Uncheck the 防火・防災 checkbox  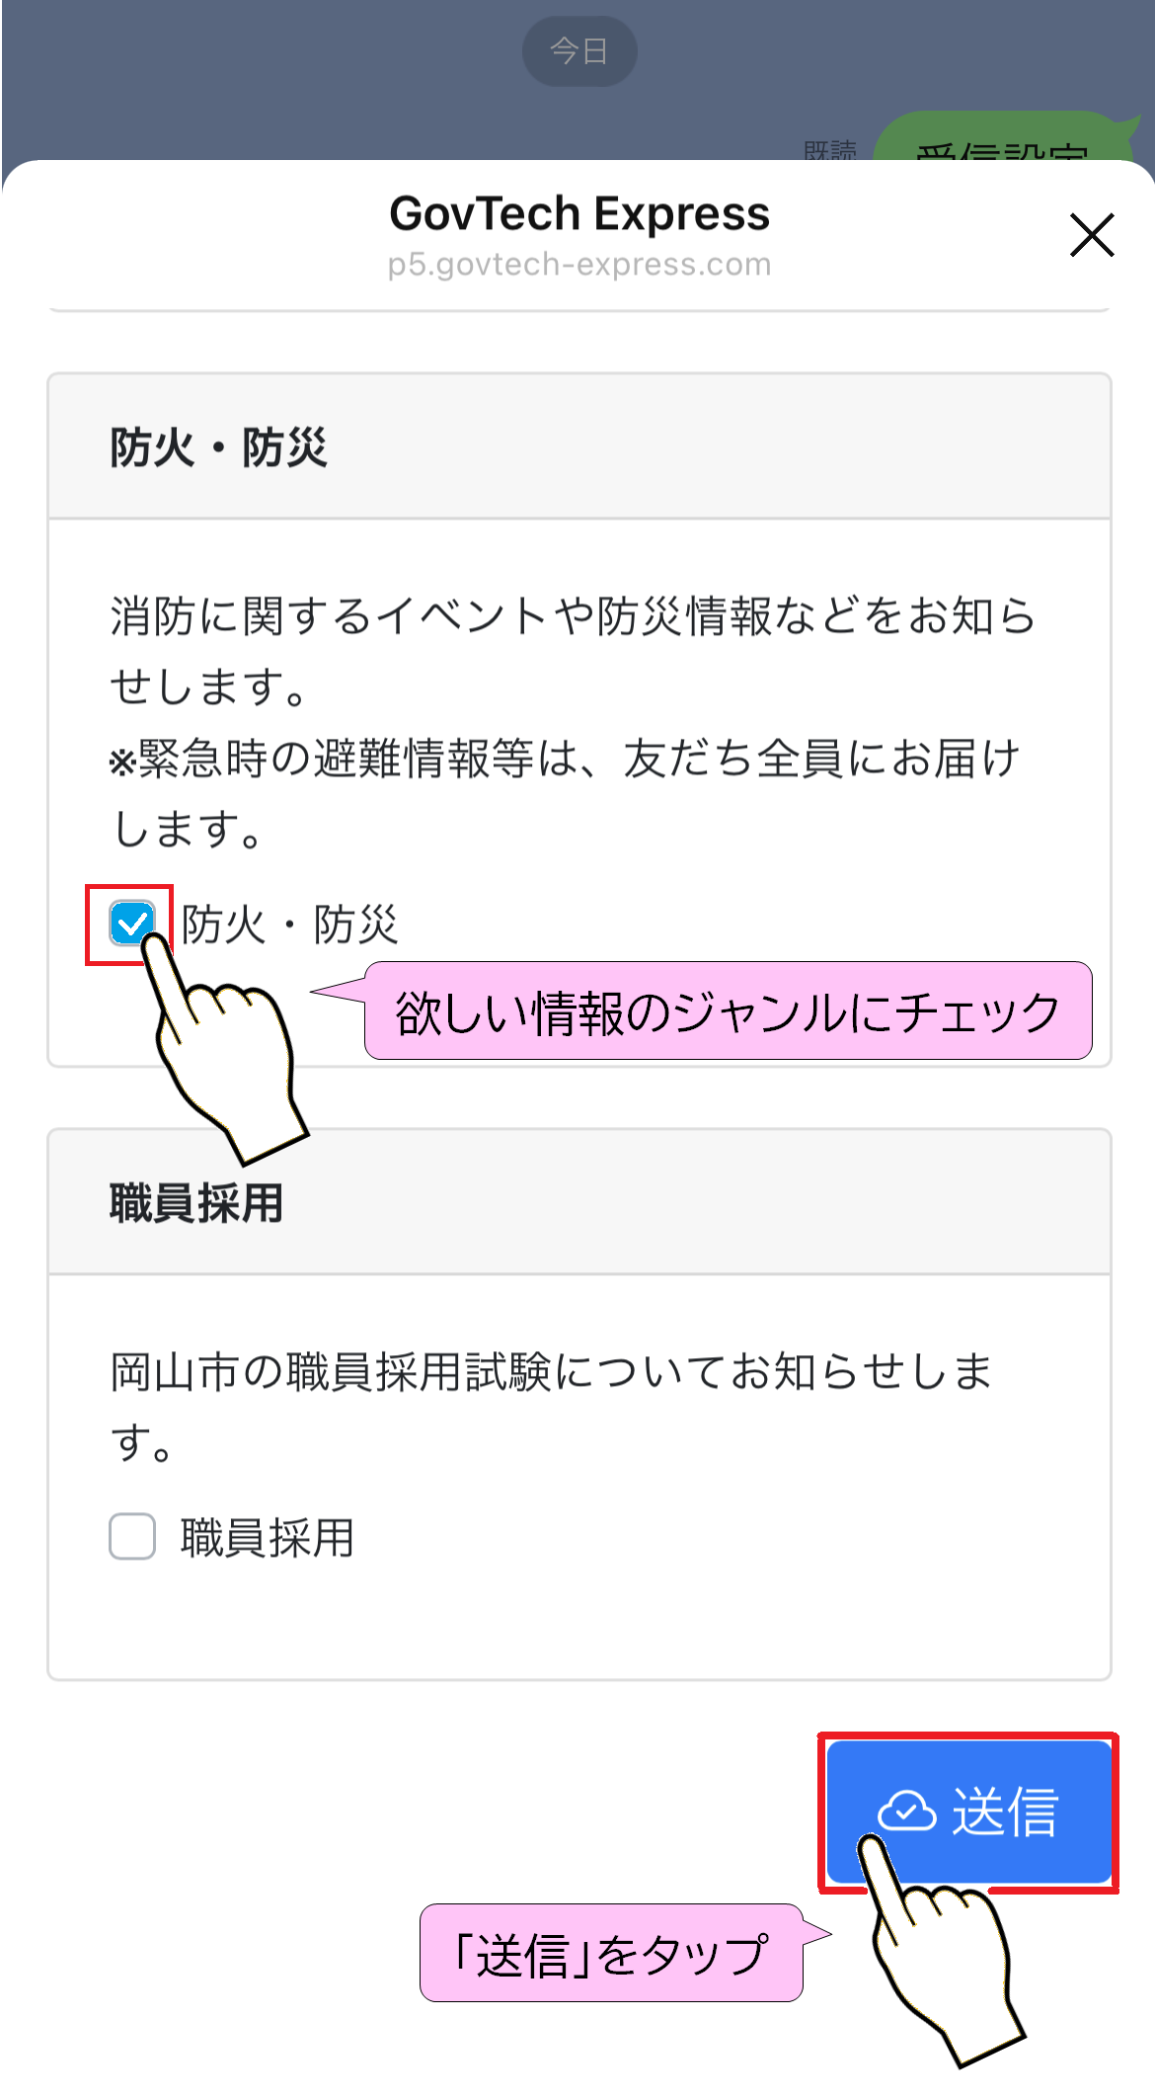click(131, 924)
